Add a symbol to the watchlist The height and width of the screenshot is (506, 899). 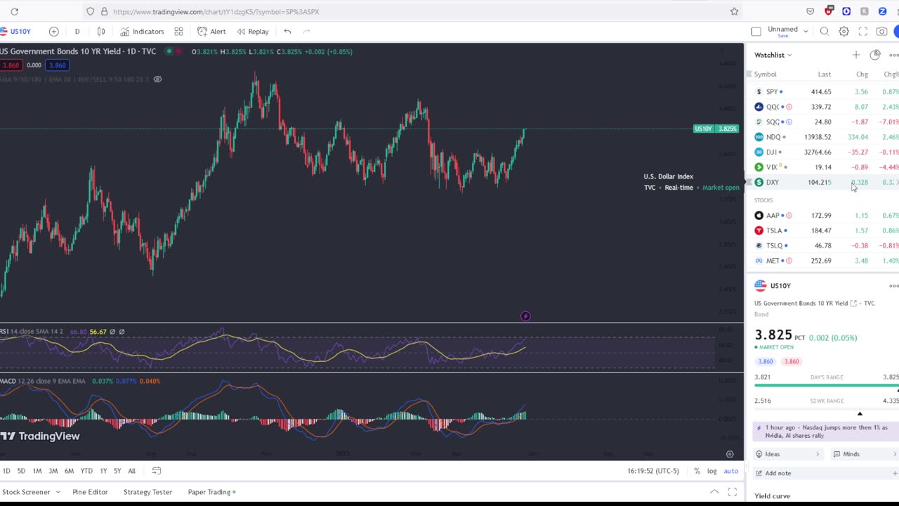pyautogui.click(x=855, y=55)
